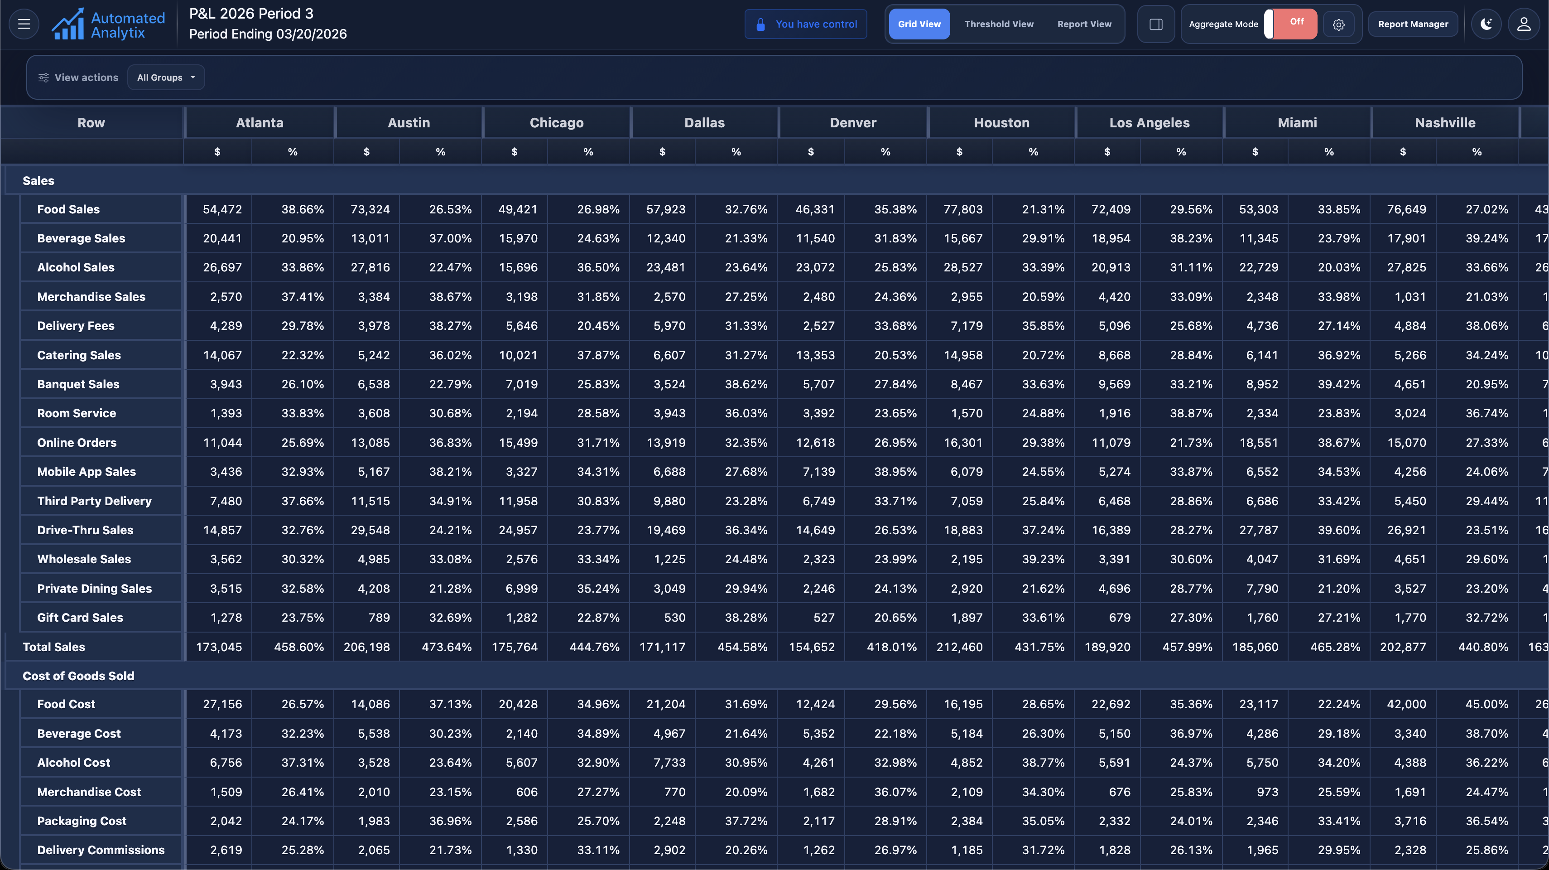Image resolution: width=1549 pixels, height=870 pixels.
Task: Toggle the side panel layout icon
Action: pyautogui.click(x=1156, y=24)
